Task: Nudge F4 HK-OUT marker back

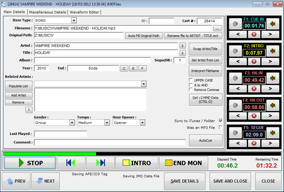Action: pyautogui.click(x=238, y=116)
